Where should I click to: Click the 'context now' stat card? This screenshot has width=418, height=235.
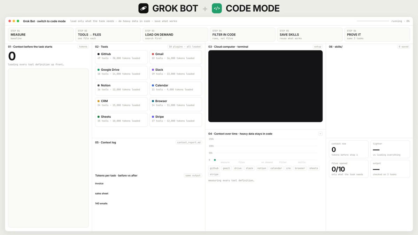349,149
